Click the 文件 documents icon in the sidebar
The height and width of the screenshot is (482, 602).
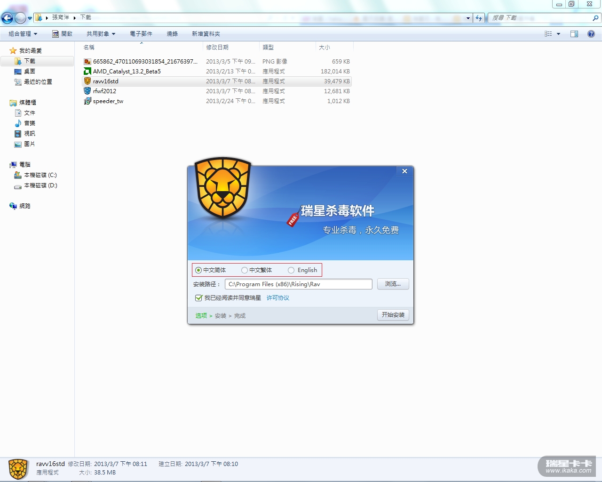[x=18, y=113]
